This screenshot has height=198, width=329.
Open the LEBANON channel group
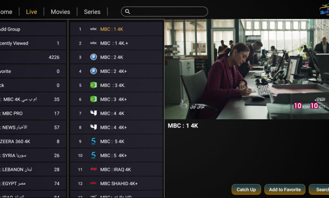click(33, 169)
